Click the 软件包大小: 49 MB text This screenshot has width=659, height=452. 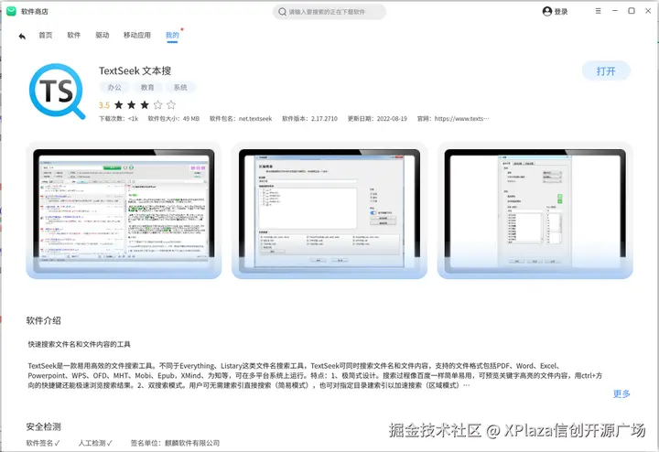coord(174,119)
